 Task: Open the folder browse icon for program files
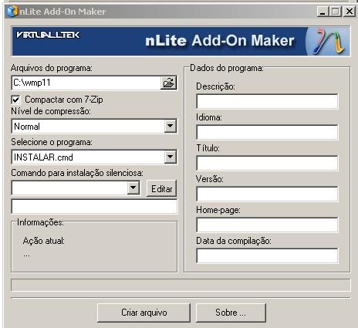click(169, 83)
